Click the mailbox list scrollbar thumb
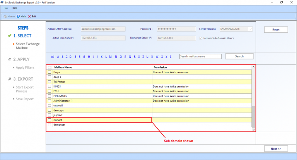 coord(253,117)
